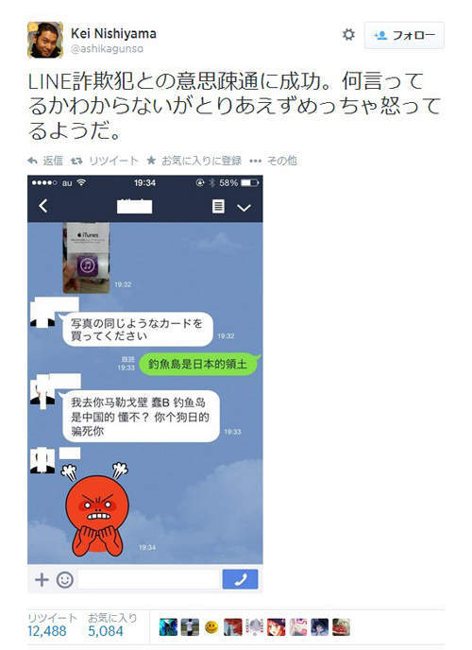Click the star お気に入りに登録 icon
472x650 pixels.
151,160
